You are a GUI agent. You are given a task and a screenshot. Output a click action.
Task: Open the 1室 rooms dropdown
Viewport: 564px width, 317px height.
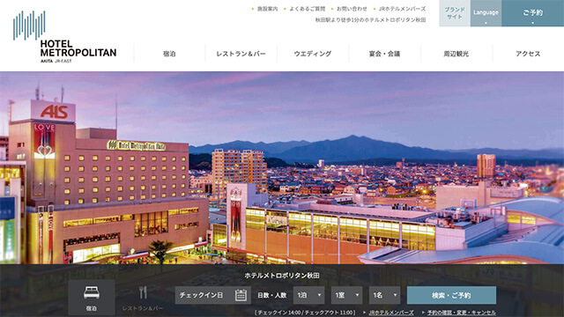click(x=346, y=295)
